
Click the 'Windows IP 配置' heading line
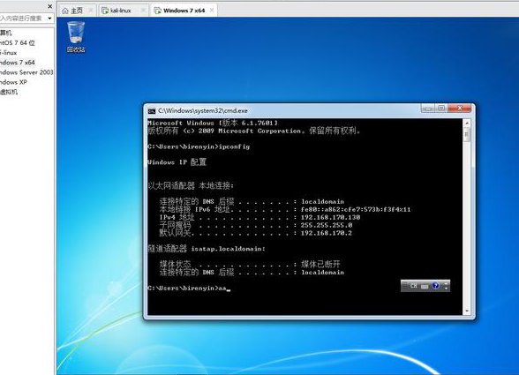pos(177,162)
